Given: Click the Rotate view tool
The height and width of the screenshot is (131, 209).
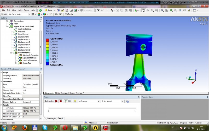Looking at the screenshot, I should 143,10.
